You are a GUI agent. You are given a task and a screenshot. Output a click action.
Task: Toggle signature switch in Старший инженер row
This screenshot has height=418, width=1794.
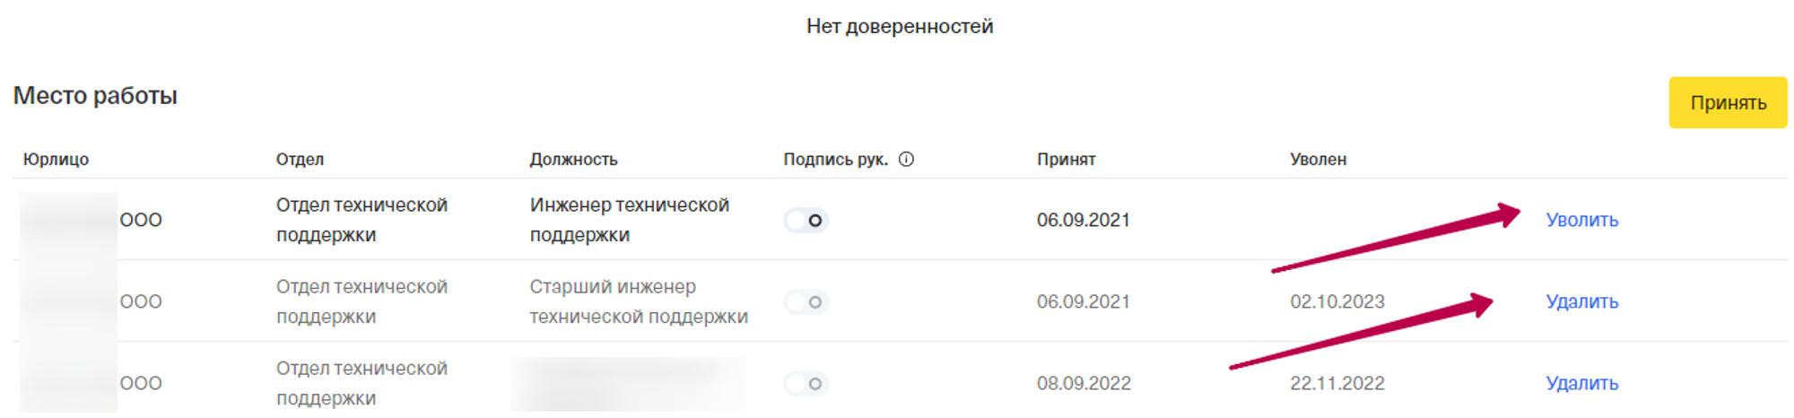(x=806, y=302)
